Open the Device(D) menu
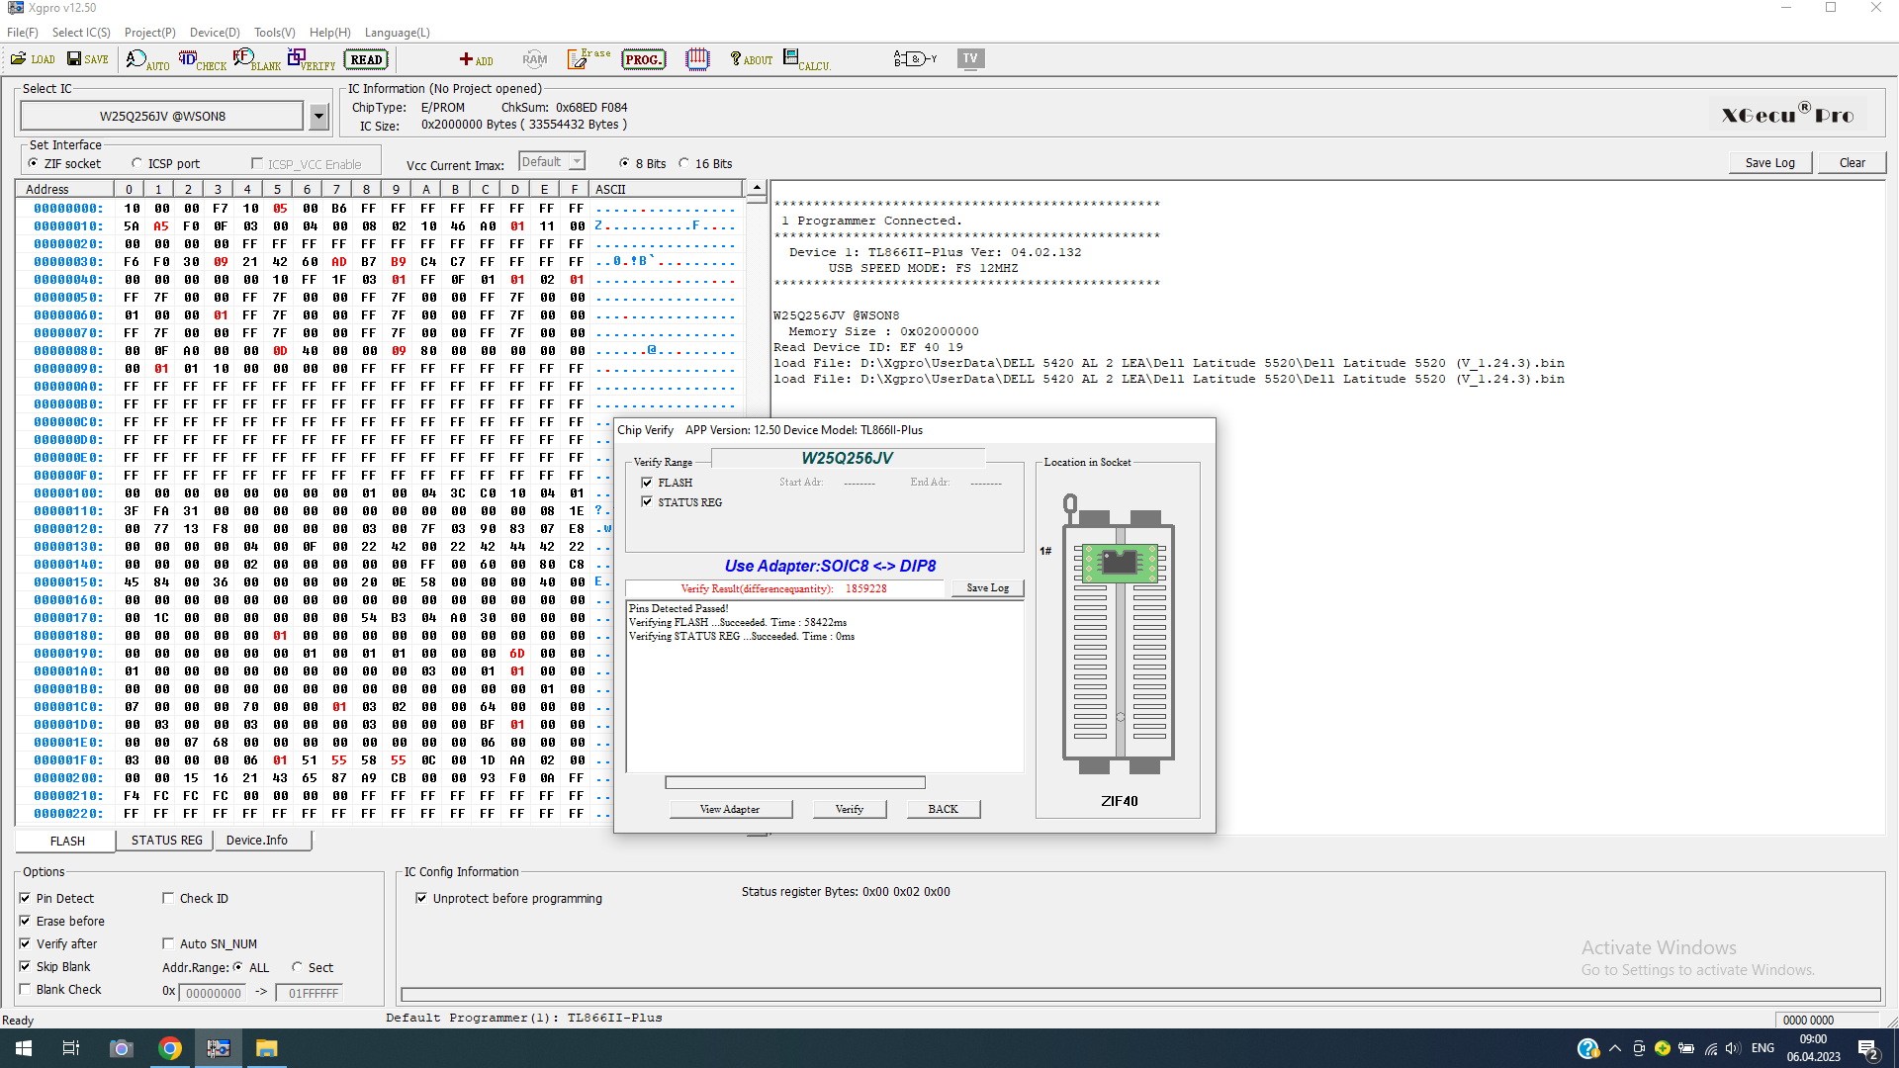Image resolution: width=1899 pixels, height=1068 pixels. (215, 33)
